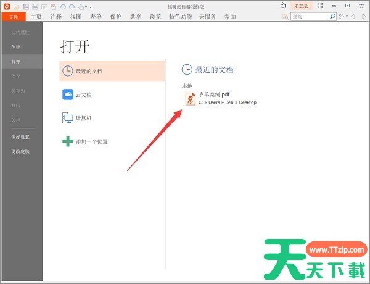Click the save disk icon
Screen dimensions: 370x284
click(26, 6)
